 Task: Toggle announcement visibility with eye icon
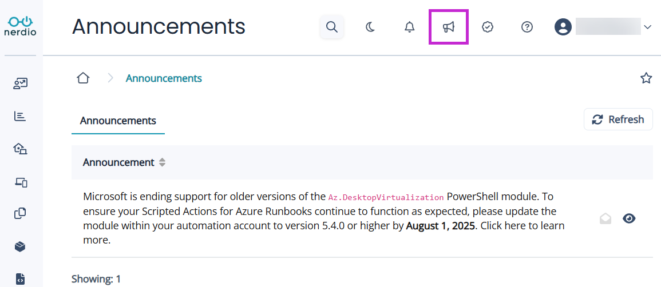629,218
